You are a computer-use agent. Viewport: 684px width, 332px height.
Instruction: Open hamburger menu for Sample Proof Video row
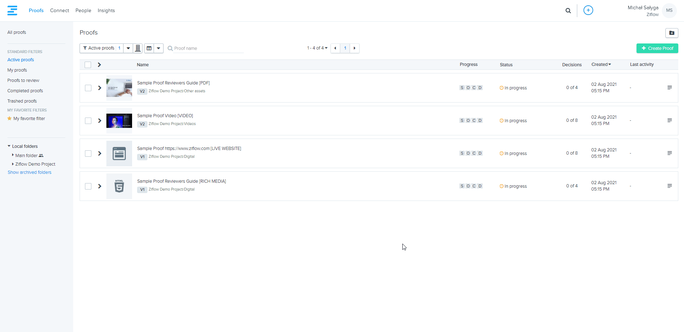(x=669, y=120)
